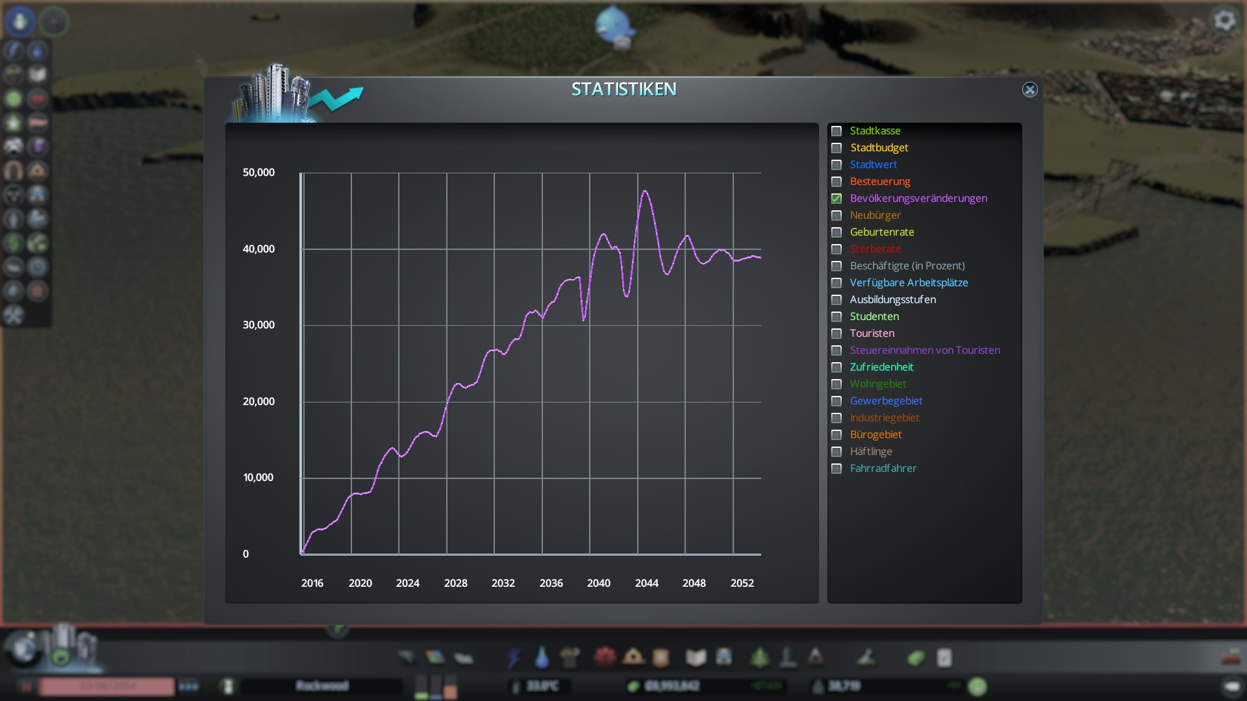The height and width of the screenshot is (701, 1247).
Task: Tick the Zufriedenheit statistic checkbox
Action: coord(837,367)
